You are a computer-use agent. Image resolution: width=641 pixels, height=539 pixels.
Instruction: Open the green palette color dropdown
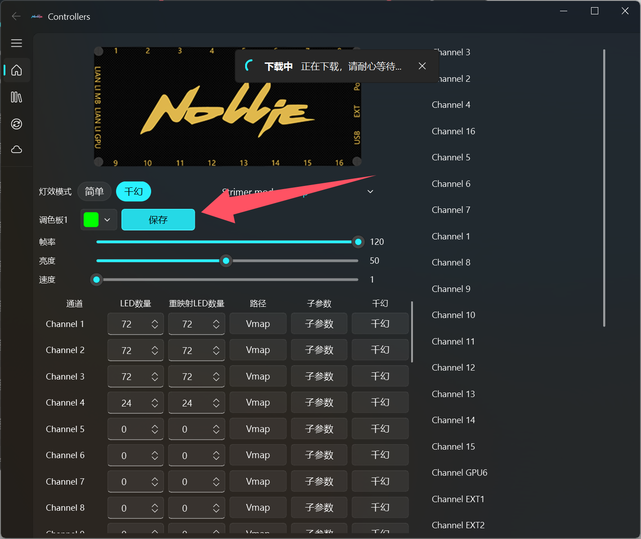(99, 220)
